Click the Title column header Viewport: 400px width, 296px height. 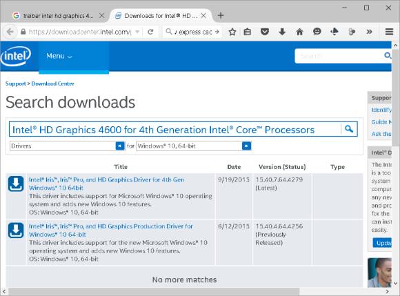click(121, 167)
